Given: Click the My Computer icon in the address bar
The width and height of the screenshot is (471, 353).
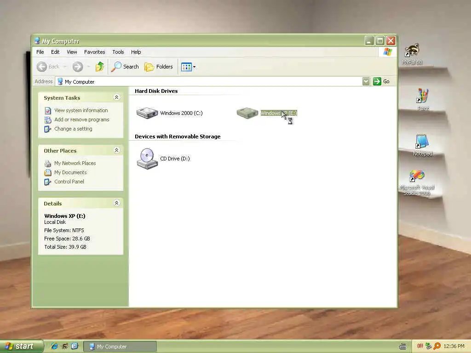Looking at the screenshot, I should tap(60, 82).
